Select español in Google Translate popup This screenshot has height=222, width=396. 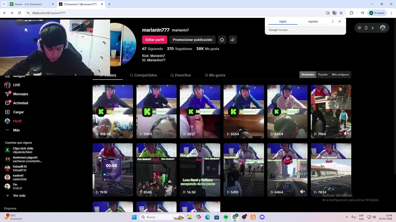[x=313, y=22]
